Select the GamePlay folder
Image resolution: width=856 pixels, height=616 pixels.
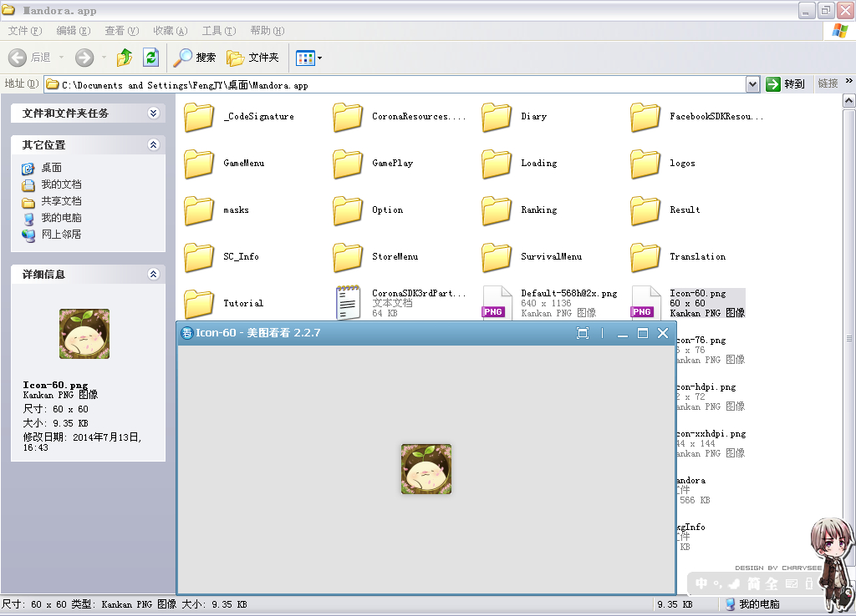[373, 163]
